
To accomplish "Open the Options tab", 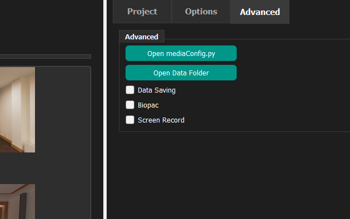I will click(201, 12).
